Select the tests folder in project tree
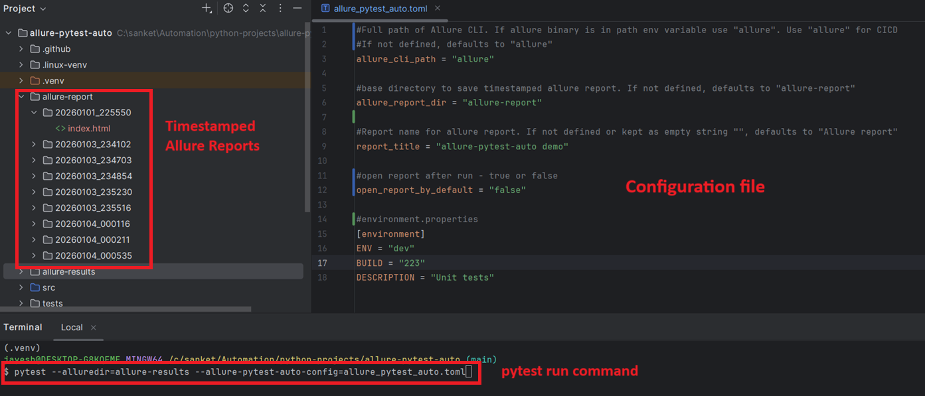The image size is (925, 396). (x=52, y=304)
